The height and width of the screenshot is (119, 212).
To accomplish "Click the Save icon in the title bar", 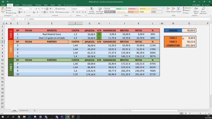I will coord(3,2).
